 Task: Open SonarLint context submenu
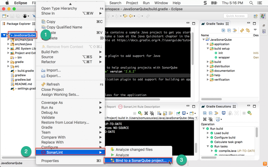click(70, 152)
